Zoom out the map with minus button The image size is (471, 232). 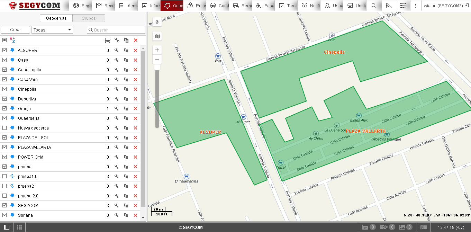157,59
